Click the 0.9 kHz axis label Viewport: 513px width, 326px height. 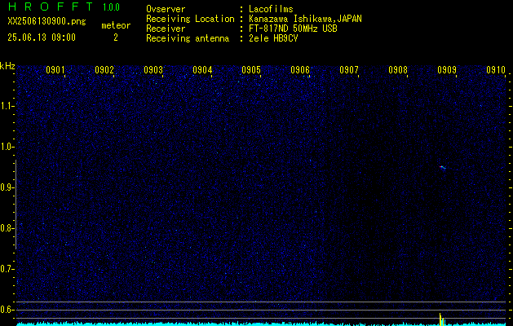(7, 187)
